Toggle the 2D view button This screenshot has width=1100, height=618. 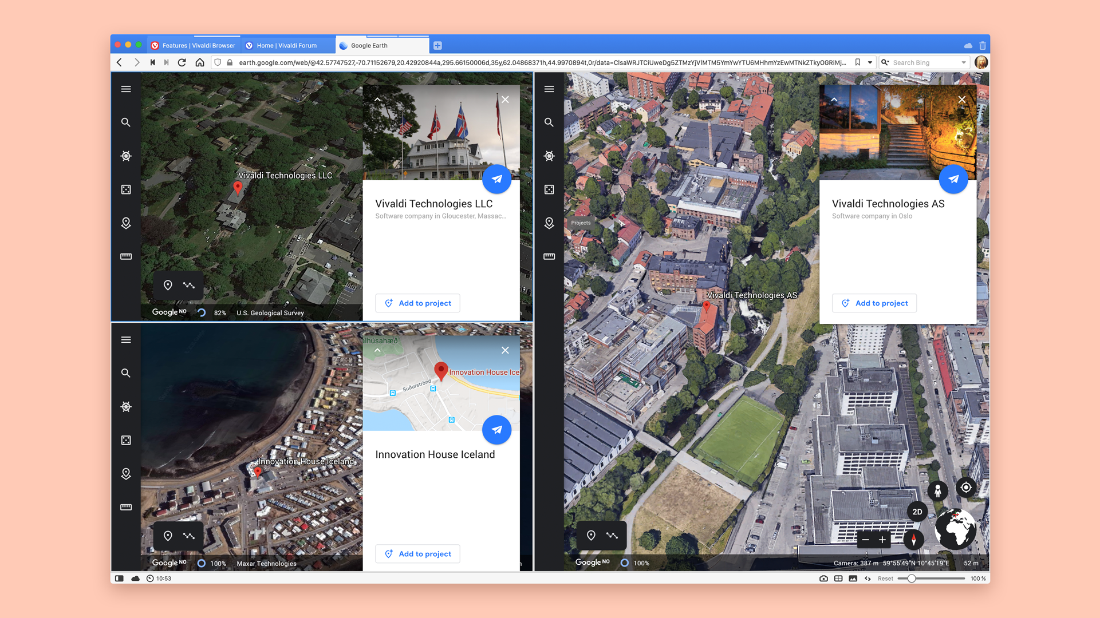[x=917, y=512]
